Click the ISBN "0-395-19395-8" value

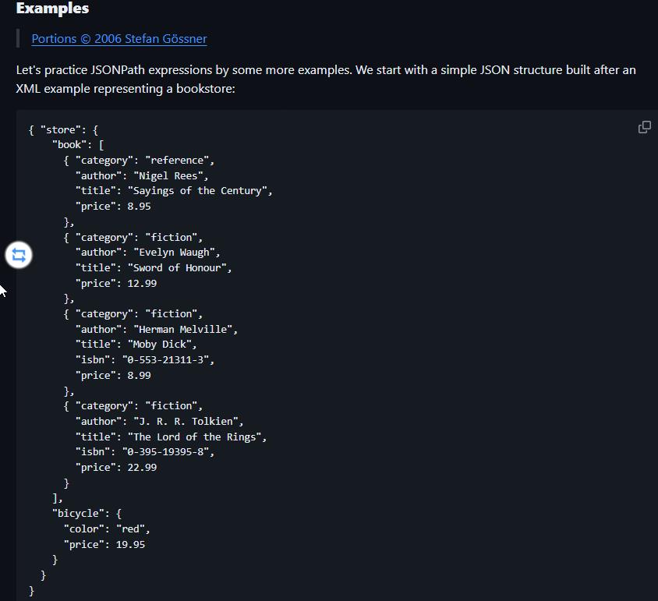(x=166, y=452)
